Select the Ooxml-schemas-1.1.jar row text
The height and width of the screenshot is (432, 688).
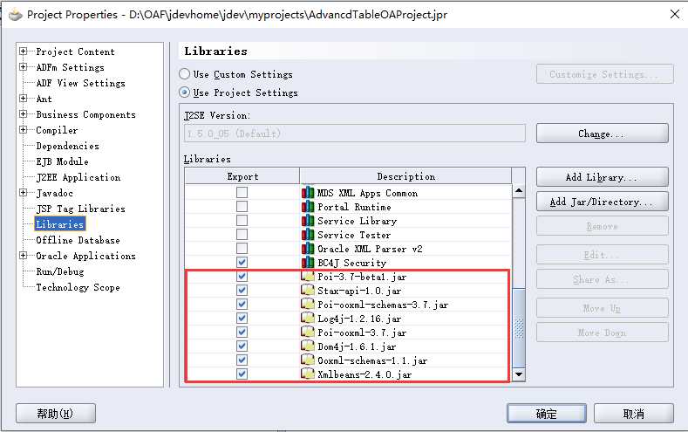pos(372,360)
